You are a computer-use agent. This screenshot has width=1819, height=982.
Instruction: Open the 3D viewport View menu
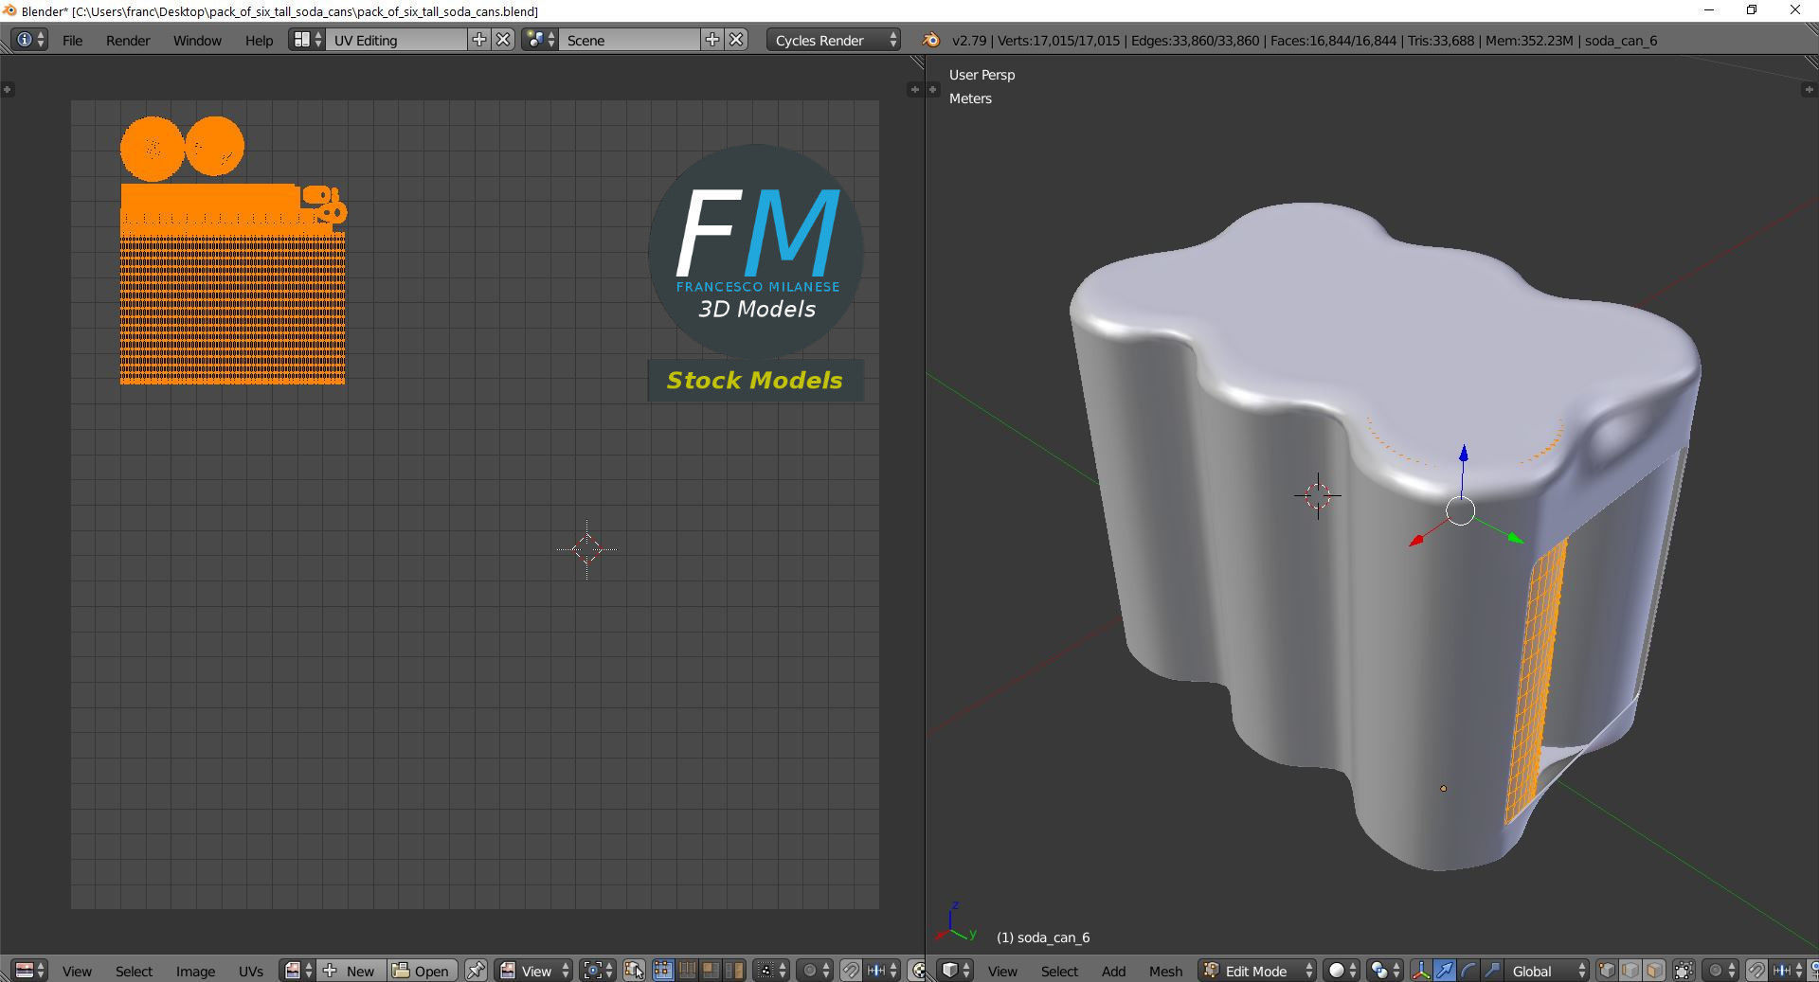click(1002, 971)
